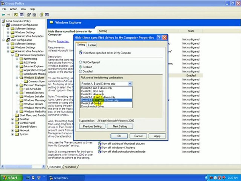Open the Action menu
The width and height of the screenshot is (241, 181).
14,9
